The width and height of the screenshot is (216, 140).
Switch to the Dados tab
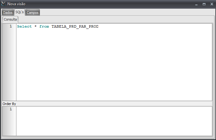tap(8, 13)
